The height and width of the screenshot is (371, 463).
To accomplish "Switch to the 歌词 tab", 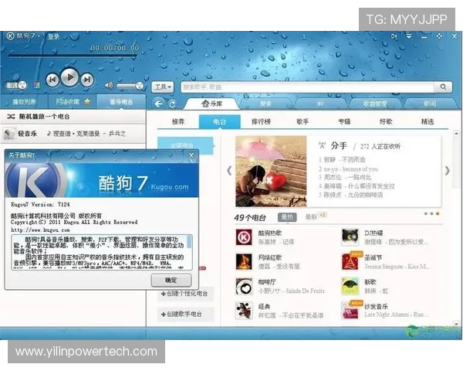I will point(430,104).
